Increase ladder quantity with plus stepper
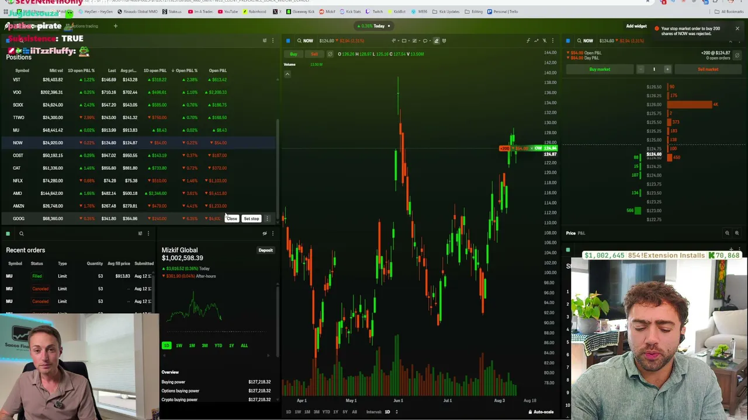Viewport: 748px width, 420px height. coord(667,69)
